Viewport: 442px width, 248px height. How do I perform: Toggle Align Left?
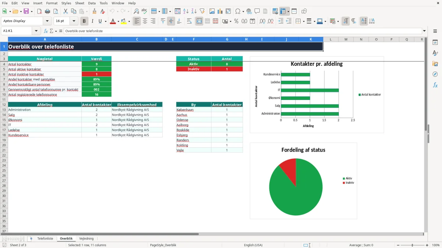point(137,21)
